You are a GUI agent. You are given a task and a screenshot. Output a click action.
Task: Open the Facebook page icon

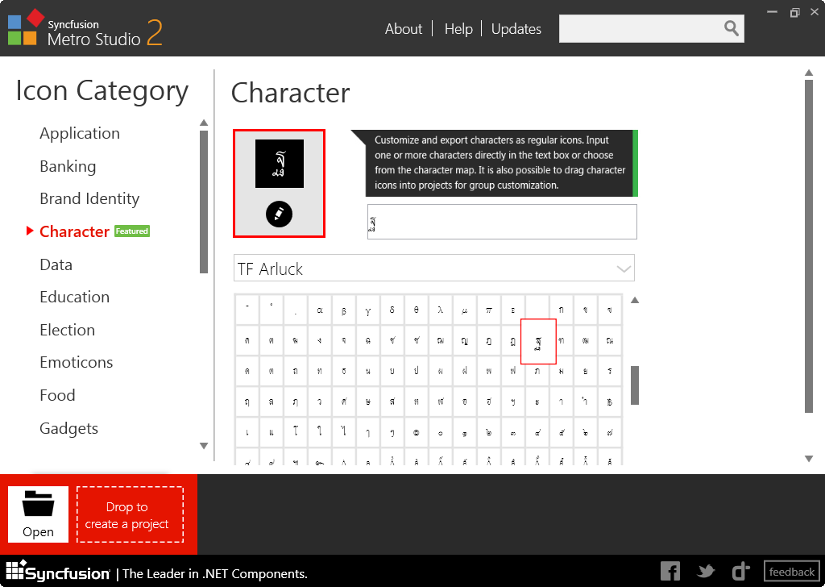tap(670, 571)
